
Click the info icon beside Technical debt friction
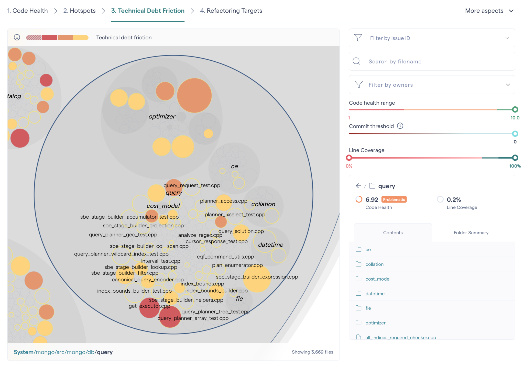17,37
